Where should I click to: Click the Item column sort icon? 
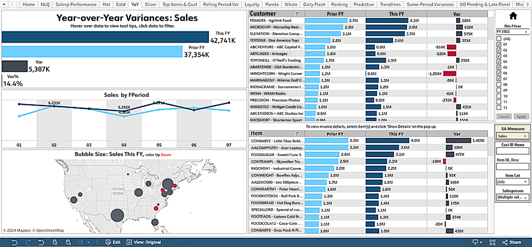pos(297,134)
